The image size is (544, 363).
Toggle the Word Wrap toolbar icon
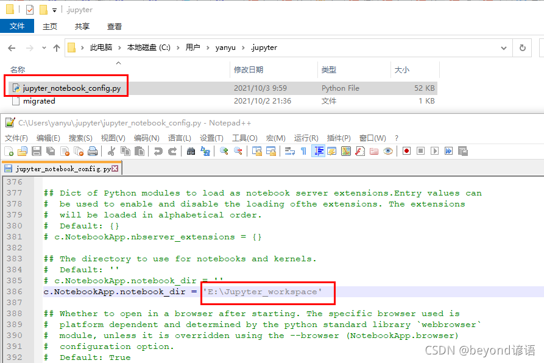click(x=290, y=151)
